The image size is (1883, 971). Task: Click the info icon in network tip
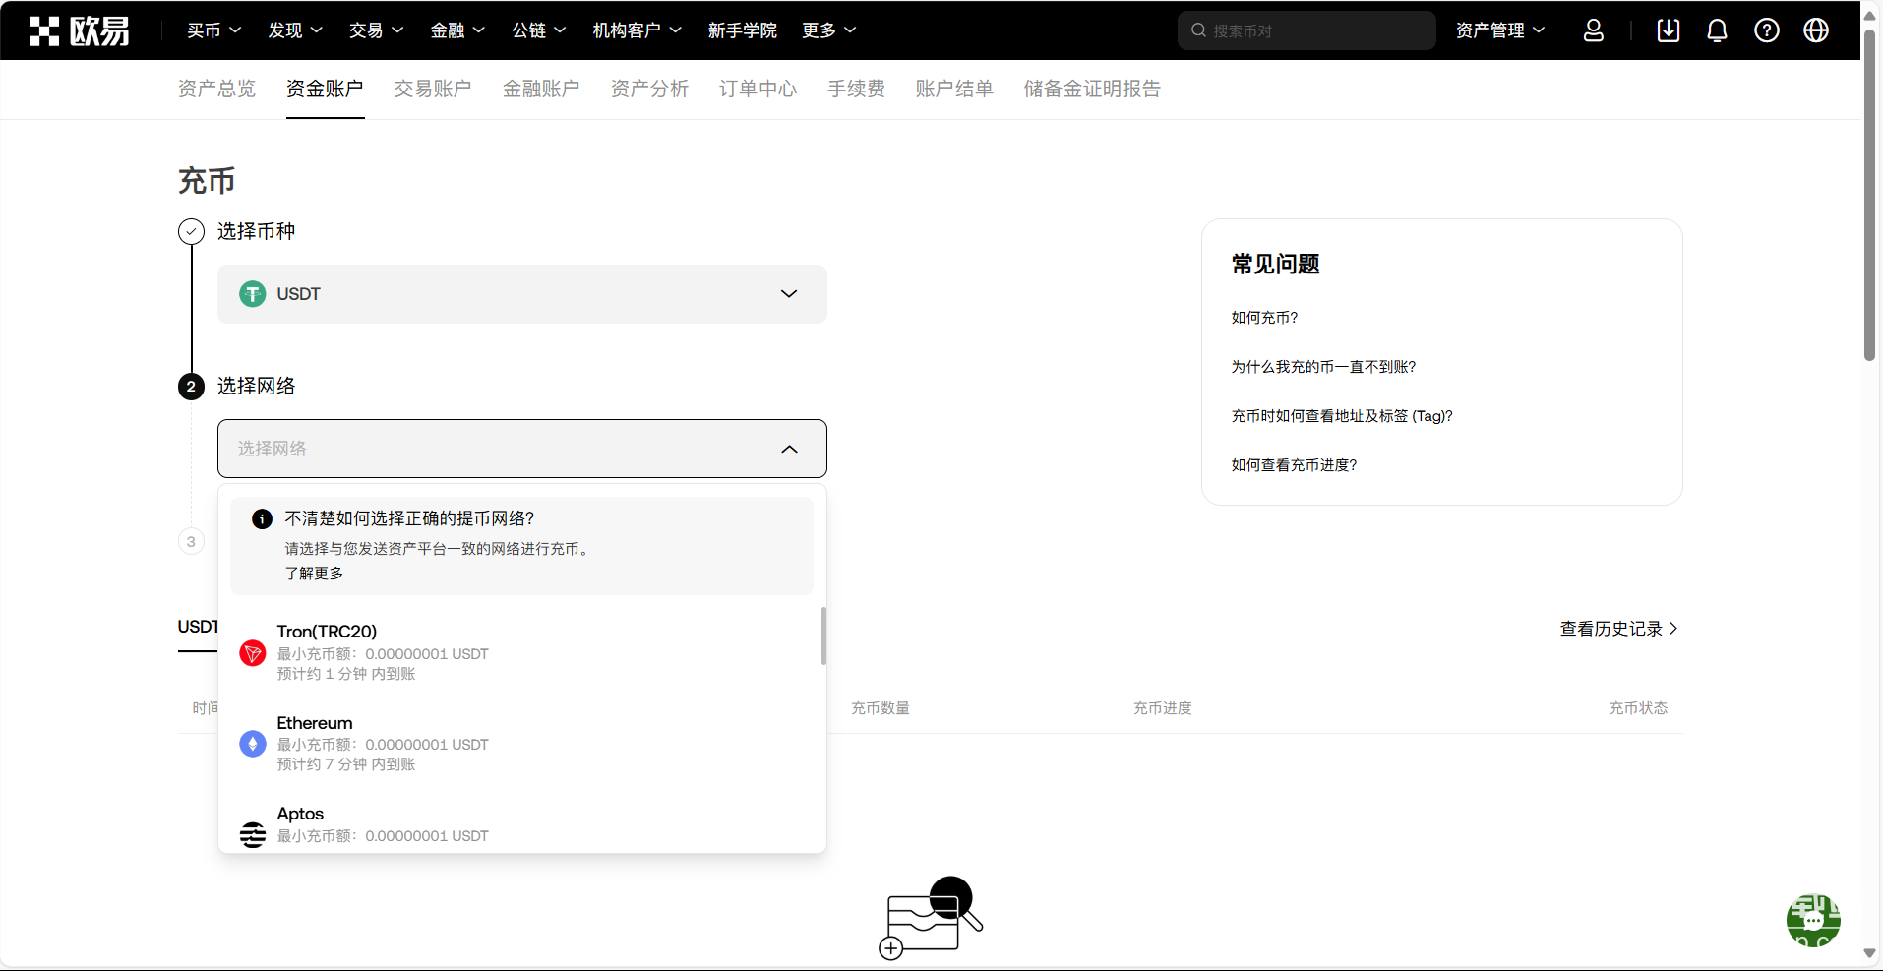click(262, 519)
